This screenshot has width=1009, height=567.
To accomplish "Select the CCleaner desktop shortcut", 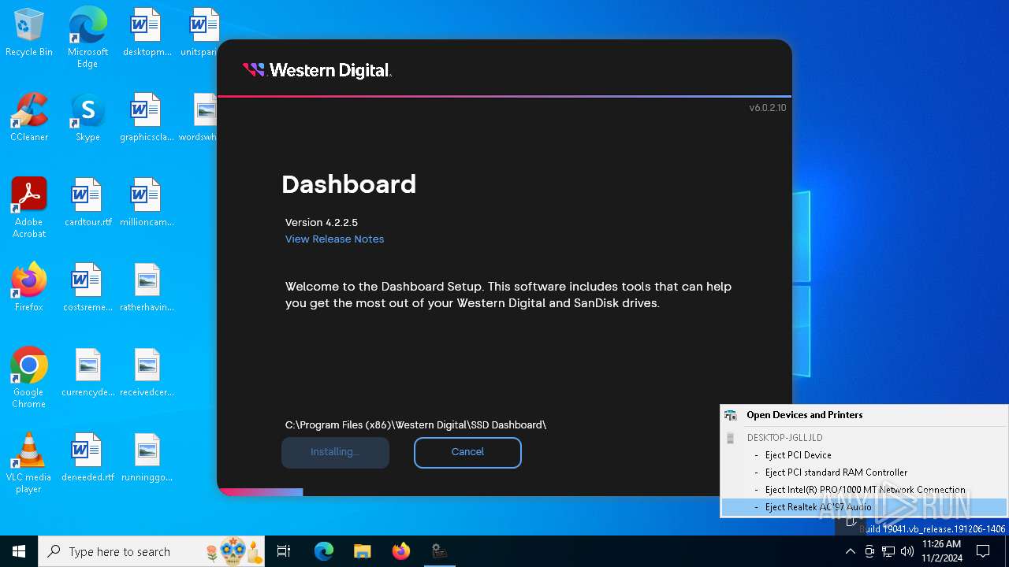I will point(29,117).
